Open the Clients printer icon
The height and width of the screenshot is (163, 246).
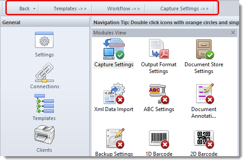(x=44, y=134)
